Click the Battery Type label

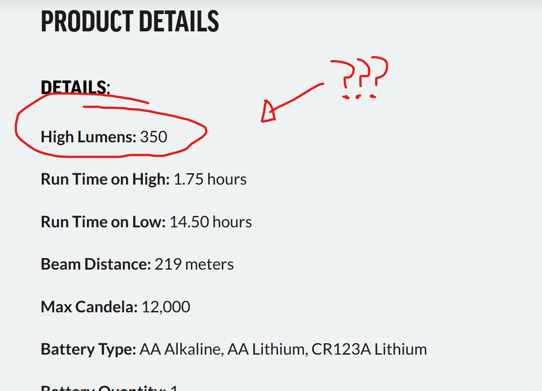pyautogui.click(x=89, y=350)
